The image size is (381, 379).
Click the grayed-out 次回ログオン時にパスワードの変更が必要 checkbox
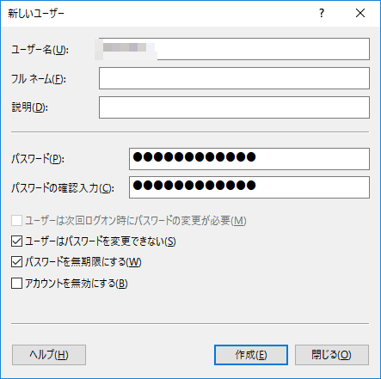pyautogui.click(x=16, y=221)
